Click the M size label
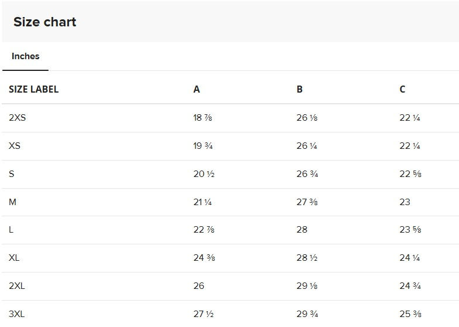Viewport: 459px width, 327px height. (12, 202)
